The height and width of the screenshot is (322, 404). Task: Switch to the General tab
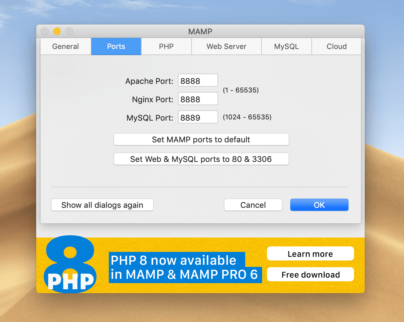pyautogui.click(x=65, y=46)
